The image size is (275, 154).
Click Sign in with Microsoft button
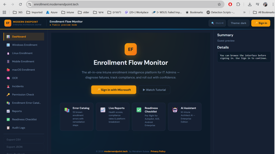[114, 90]
